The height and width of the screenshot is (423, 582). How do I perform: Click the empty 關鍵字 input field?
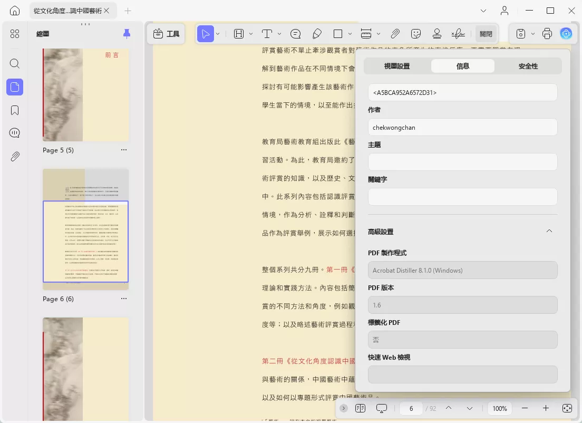point(462,197)
